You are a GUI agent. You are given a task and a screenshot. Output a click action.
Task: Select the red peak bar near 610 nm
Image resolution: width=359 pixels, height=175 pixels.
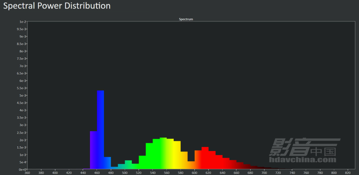(205, 158)
